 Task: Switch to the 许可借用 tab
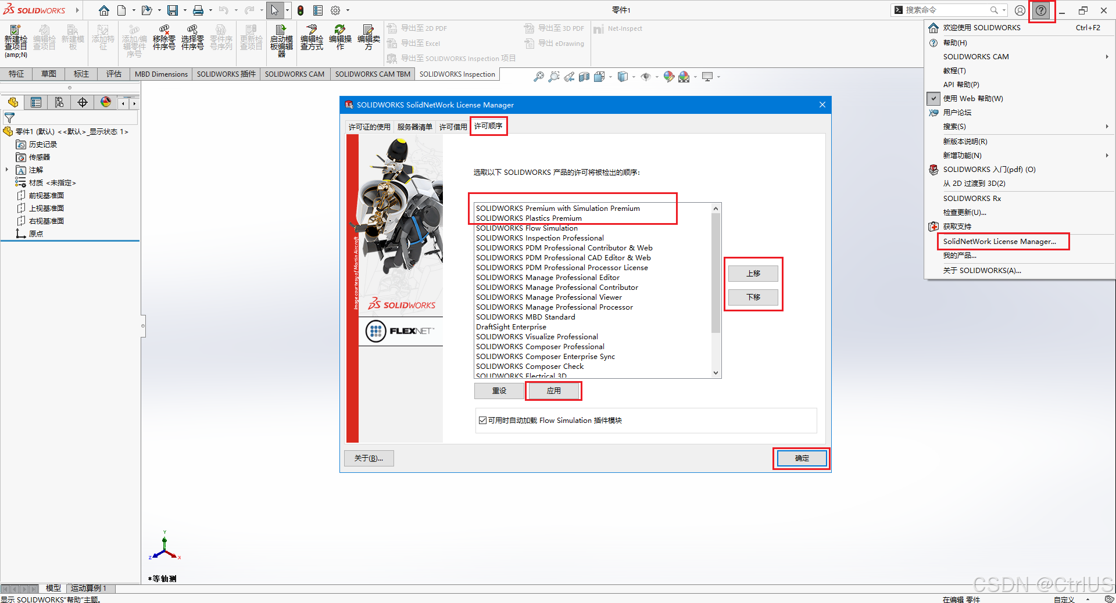(453, 127)
